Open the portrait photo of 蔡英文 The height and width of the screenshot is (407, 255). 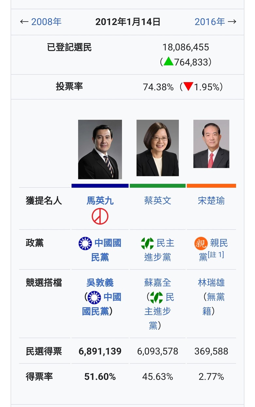(158, 148)
